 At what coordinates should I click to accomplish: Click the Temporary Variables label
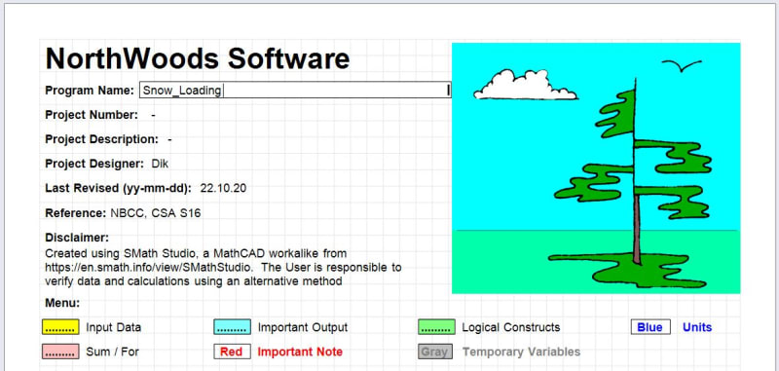pyautogui.click(x=521, y=352)
